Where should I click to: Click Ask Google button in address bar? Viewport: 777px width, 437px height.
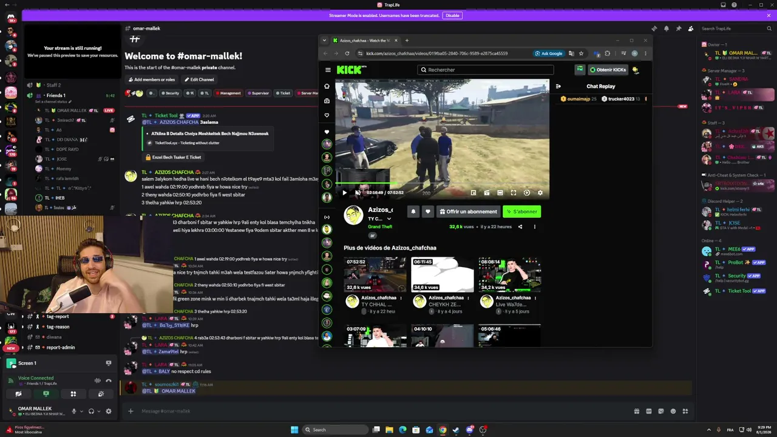pos(549,53)
